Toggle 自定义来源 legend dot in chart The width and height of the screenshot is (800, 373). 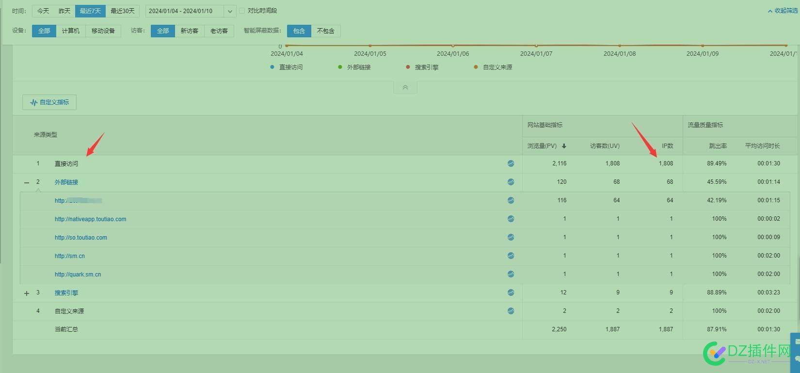[x=476, y=67]
